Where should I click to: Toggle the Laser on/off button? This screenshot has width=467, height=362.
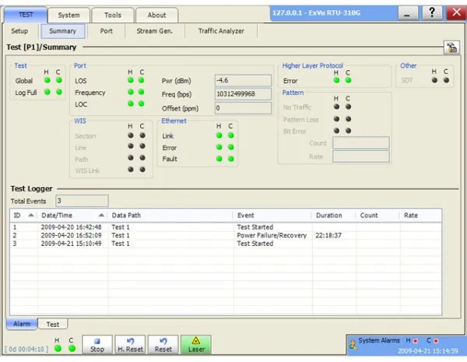click(195, 345)
